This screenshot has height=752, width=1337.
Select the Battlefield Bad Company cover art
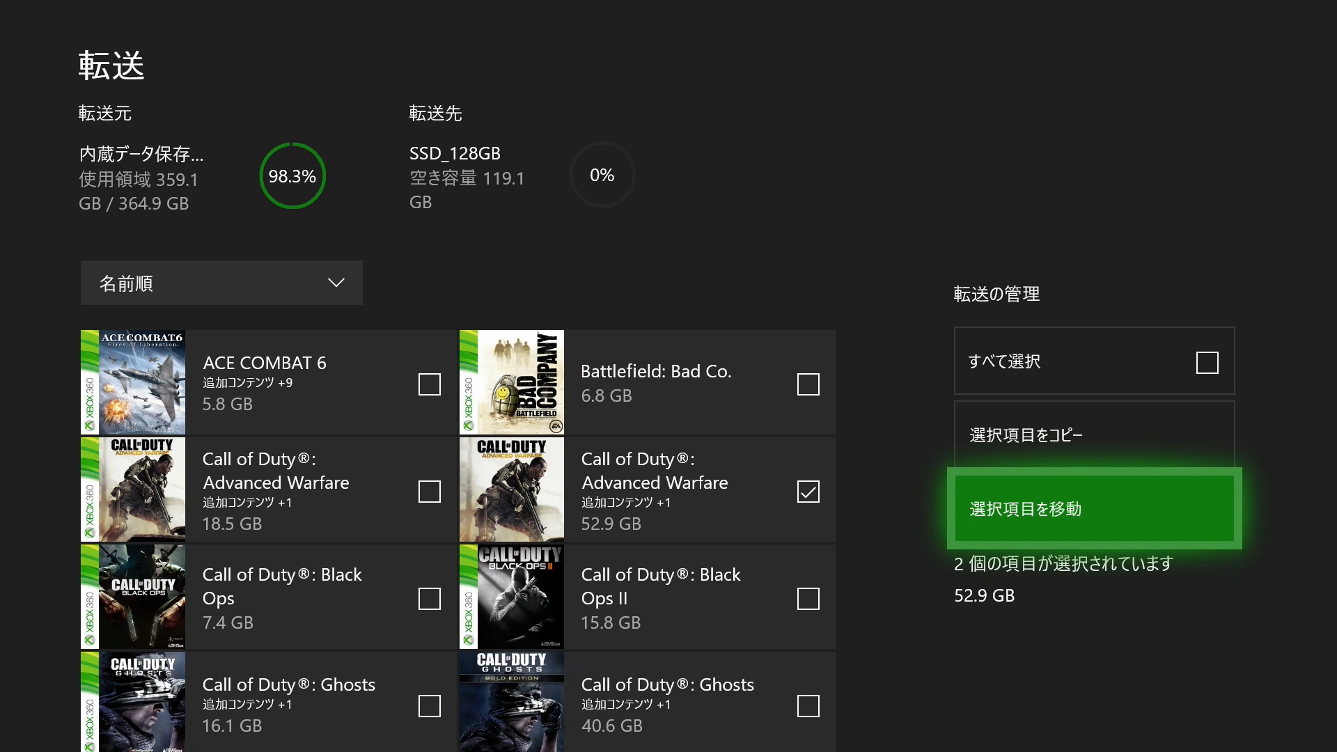point(512,382)
